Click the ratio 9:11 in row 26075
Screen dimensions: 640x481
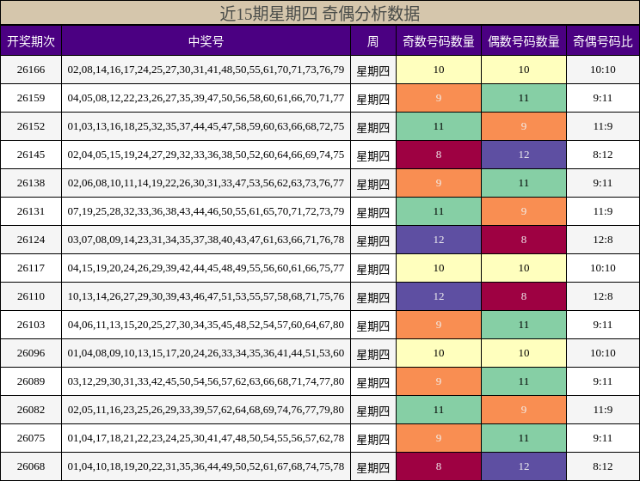[603, 438]
